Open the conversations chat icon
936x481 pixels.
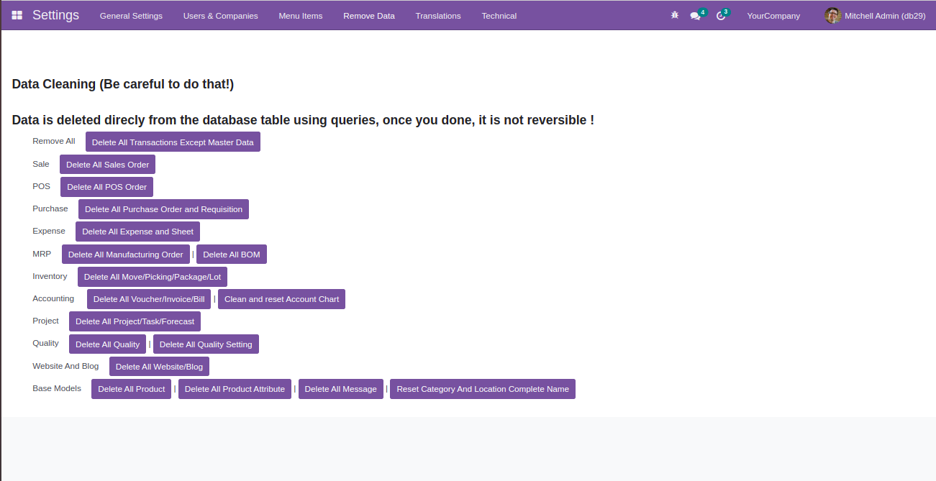695,16
